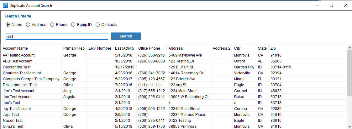Click the Duplicate Account Search app icon
Viewport: 352px width, 129px height.
point(5,5)
